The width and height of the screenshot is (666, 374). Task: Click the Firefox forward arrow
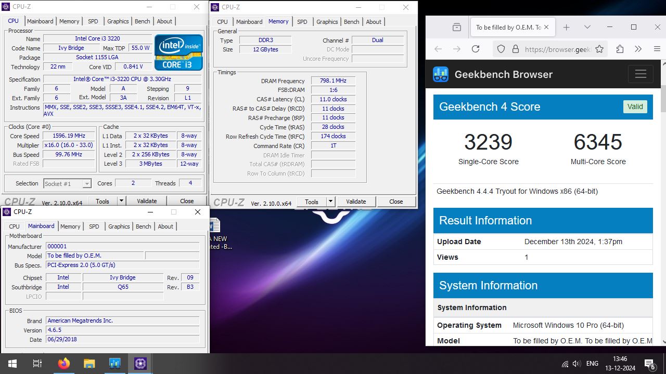456,49
